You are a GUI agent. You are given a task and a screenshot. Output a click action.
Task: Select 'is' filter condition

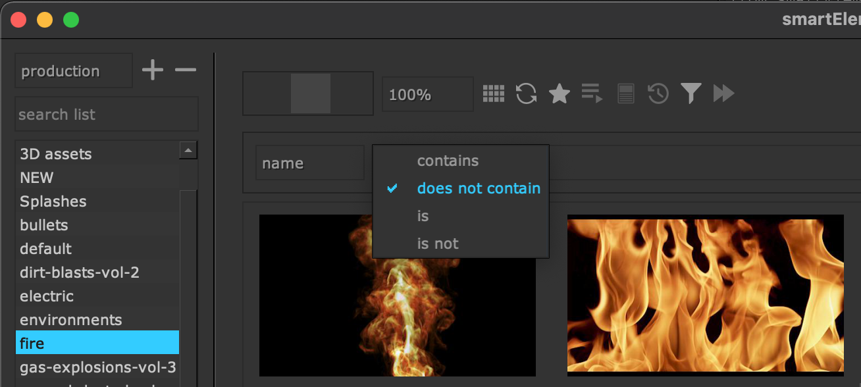tap(423, 216)
